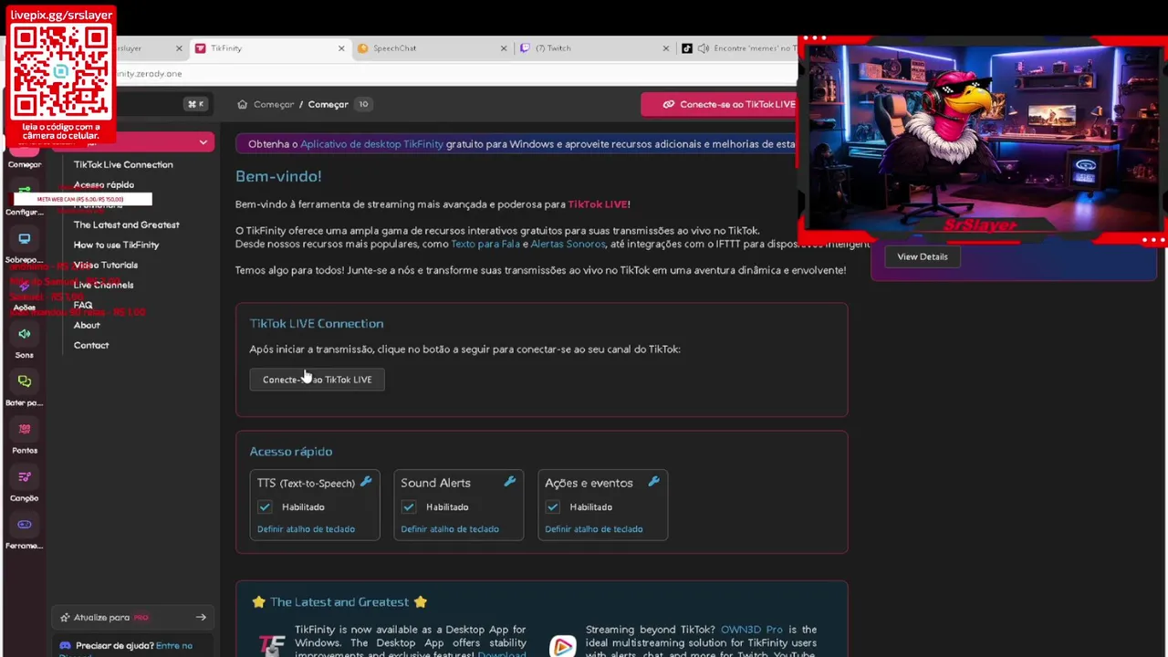Click the Atualize para PRO upgrade bar
The image size is (1168, 657).
tap(132, 618)
